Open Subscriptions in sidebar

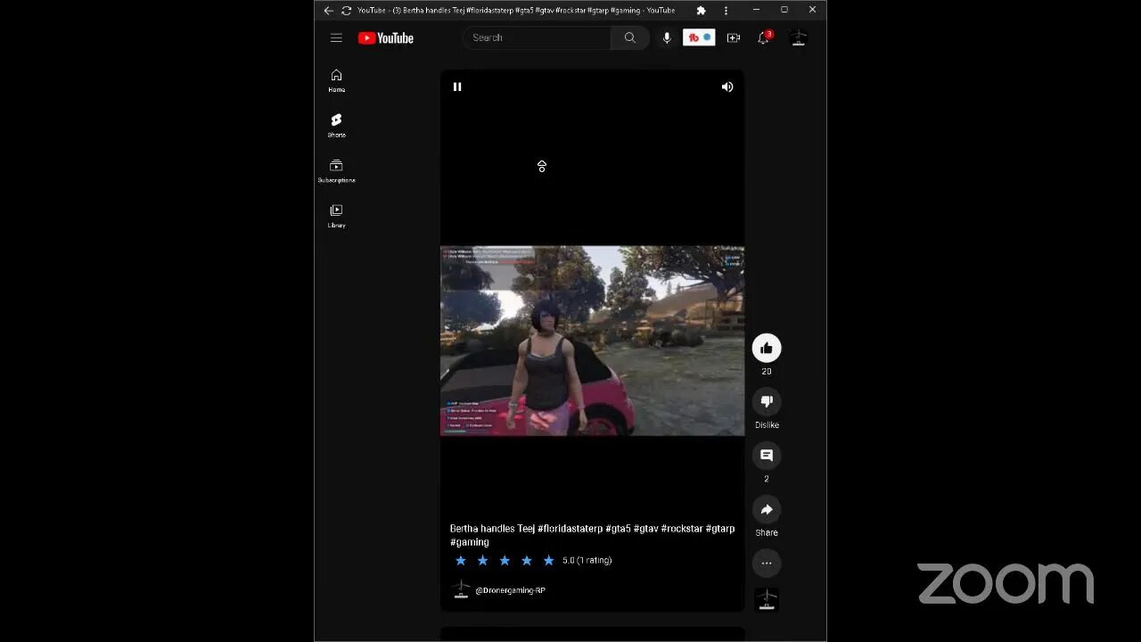[336, 170]
